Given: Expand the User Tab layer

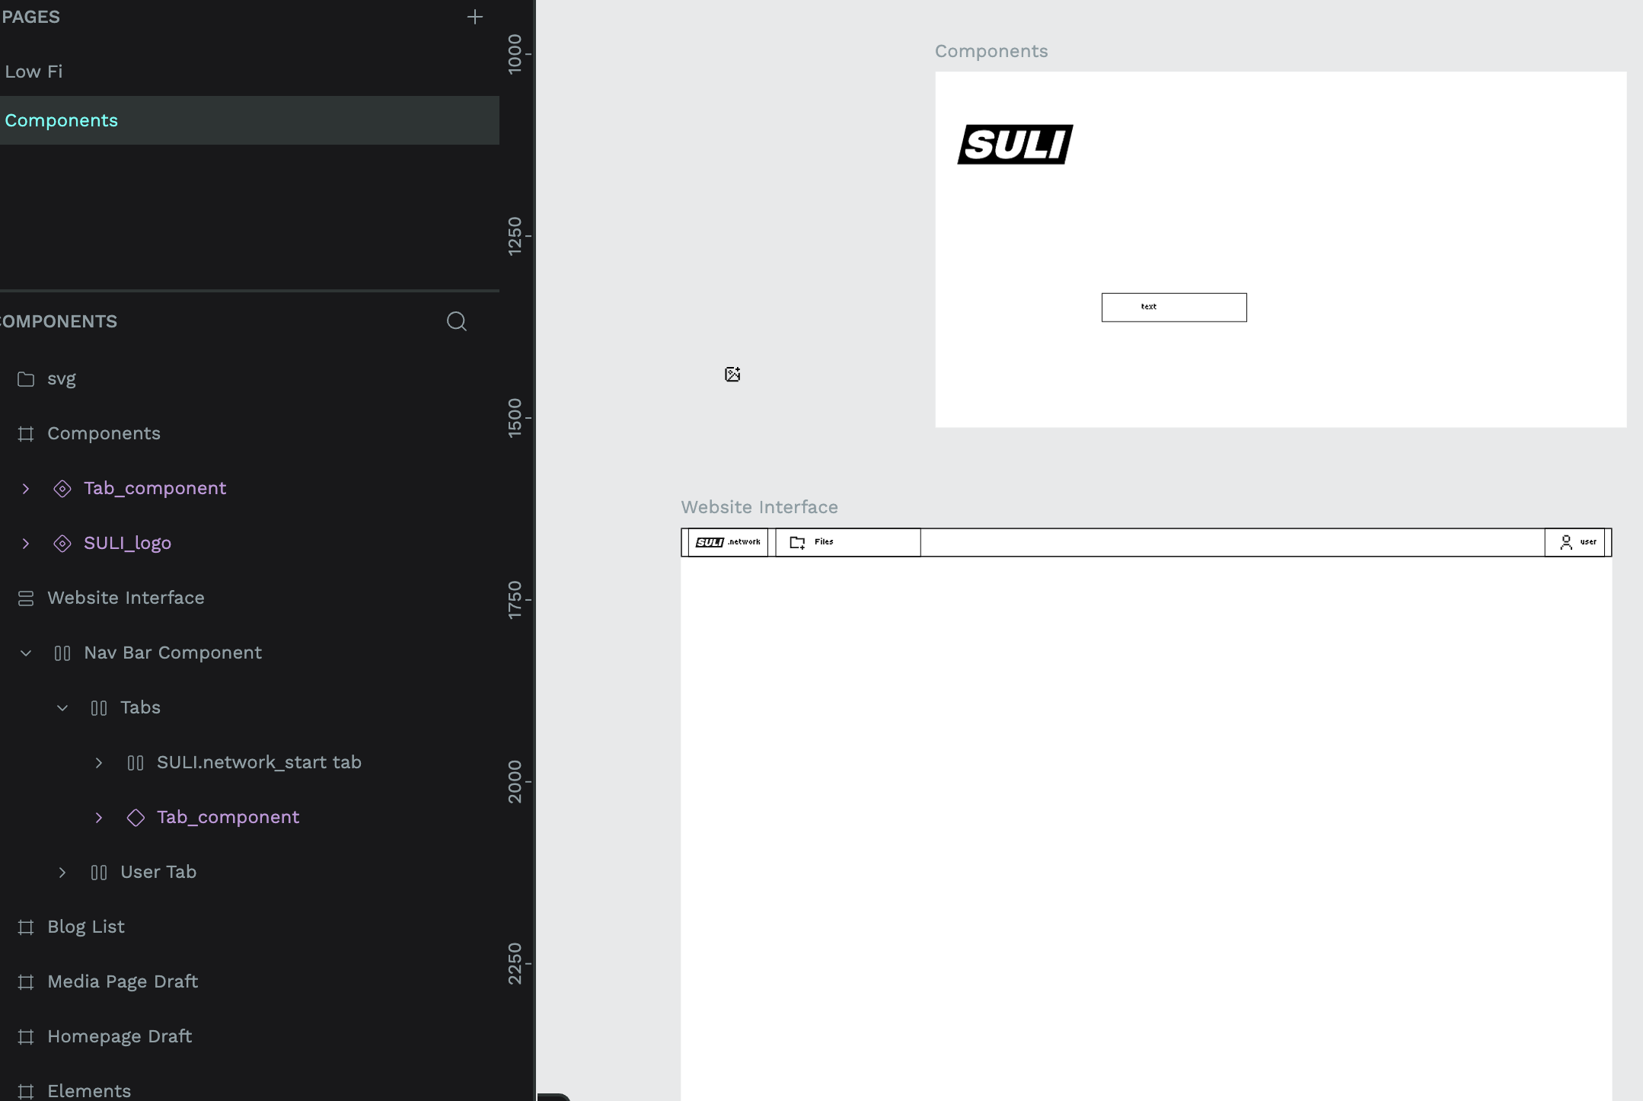Looking at the screenshot, I should tap(62, 873).
